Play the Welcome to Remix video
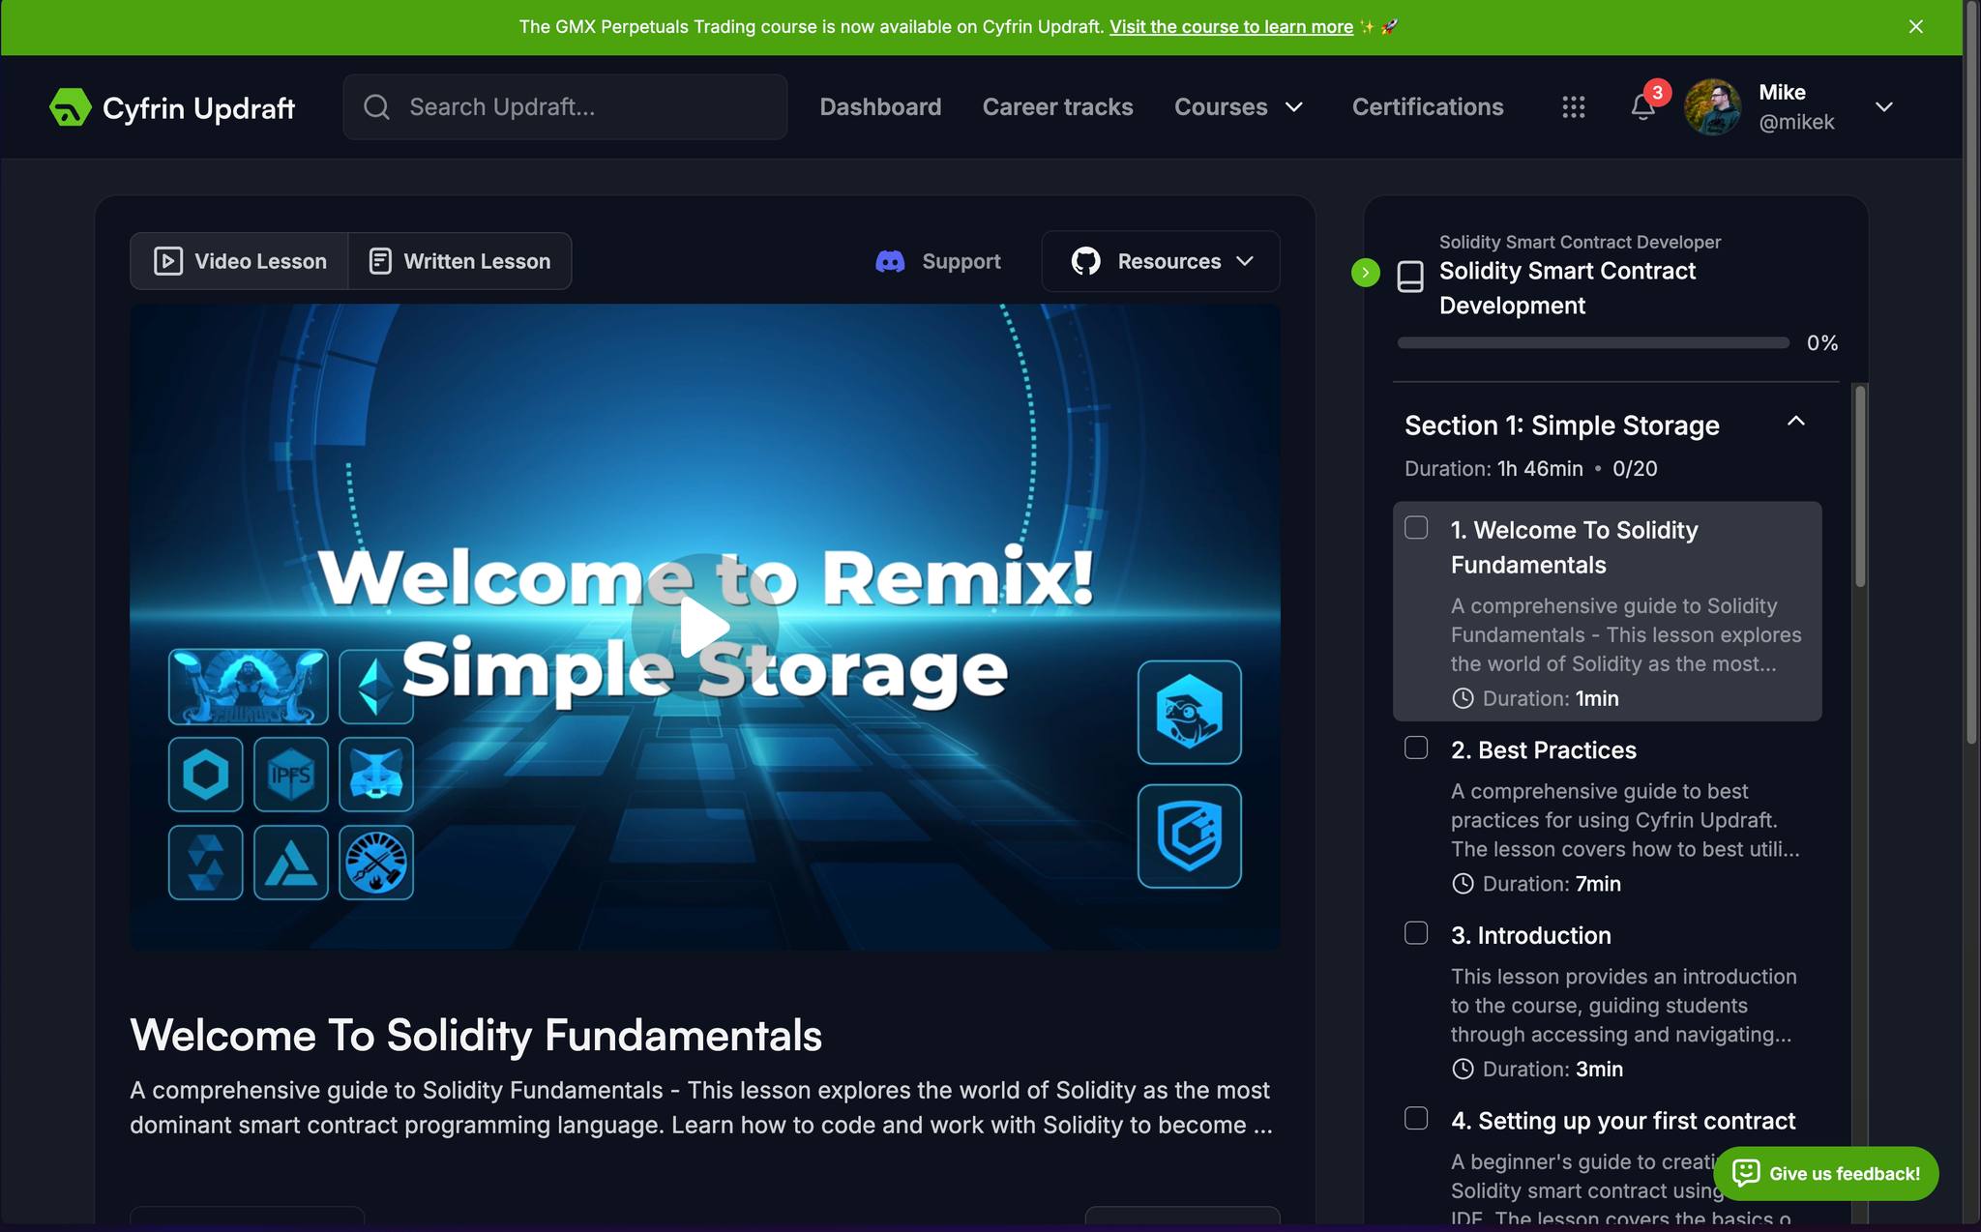The width and height of the screenshot is (1981, 1232). [705, 627]
